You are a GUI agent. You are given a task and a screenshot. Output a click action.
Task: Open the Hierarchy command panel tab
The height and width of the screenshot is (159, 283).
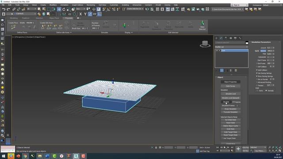tap(226, 38)
